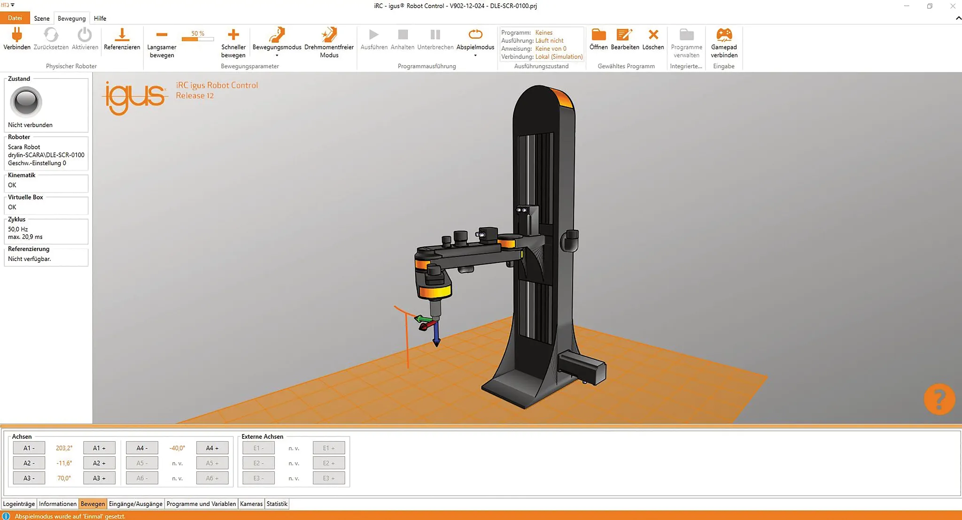Expand the Abspielmodus dropdown

click(475, 55)
